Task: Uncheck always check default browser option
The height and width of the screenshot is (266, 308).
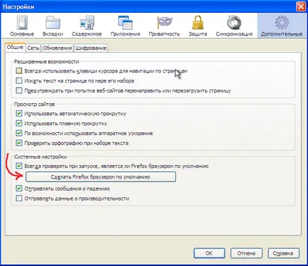Action: point(19,166)
